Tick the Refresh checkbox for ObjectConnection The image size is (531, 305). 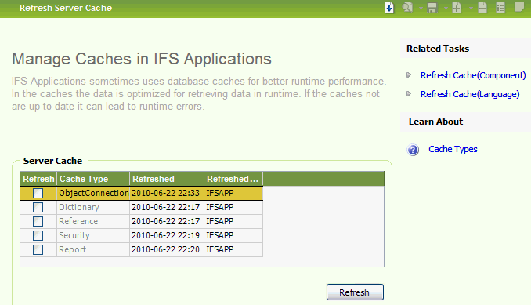(38, 193)
